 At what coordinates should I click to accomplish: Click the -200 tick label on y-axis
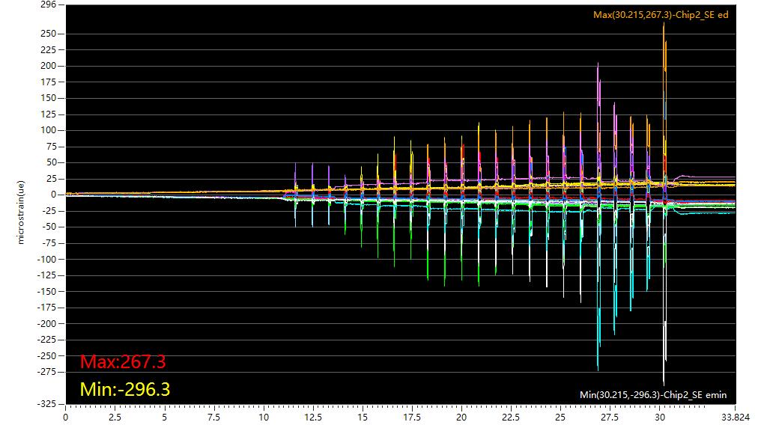coord(46,324)
